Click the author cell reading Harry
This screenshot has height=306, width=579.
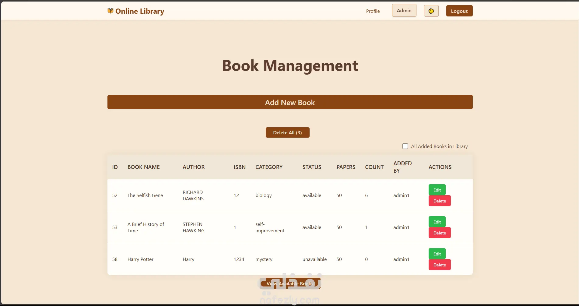(188, 259)
